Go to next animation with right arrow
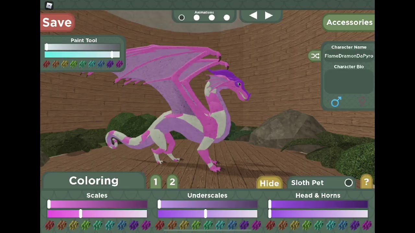415x233 pixels. coord(269,16)
